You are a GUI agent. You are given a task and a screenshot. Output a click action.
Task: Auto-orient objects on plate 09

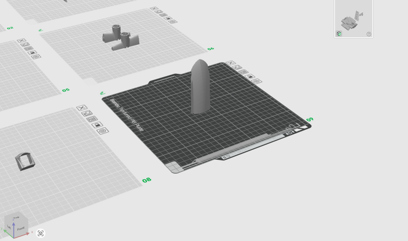tap(237, 67)
